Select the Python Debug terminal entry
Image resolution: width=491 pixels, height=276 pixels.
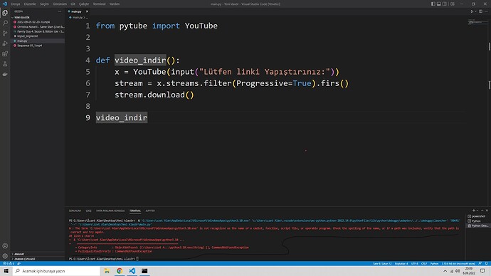478,225
